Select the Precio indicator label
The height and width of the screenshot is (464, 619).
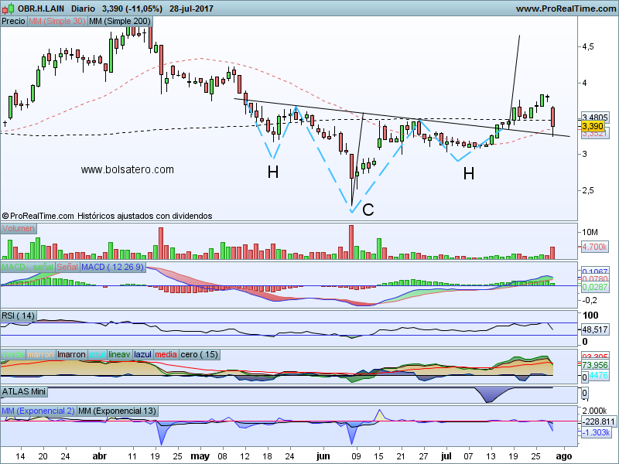click(13, 22)
